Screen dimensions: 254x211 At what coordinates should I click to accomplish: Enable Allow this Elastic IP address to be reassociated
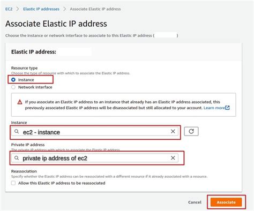[x=13, y=183]
